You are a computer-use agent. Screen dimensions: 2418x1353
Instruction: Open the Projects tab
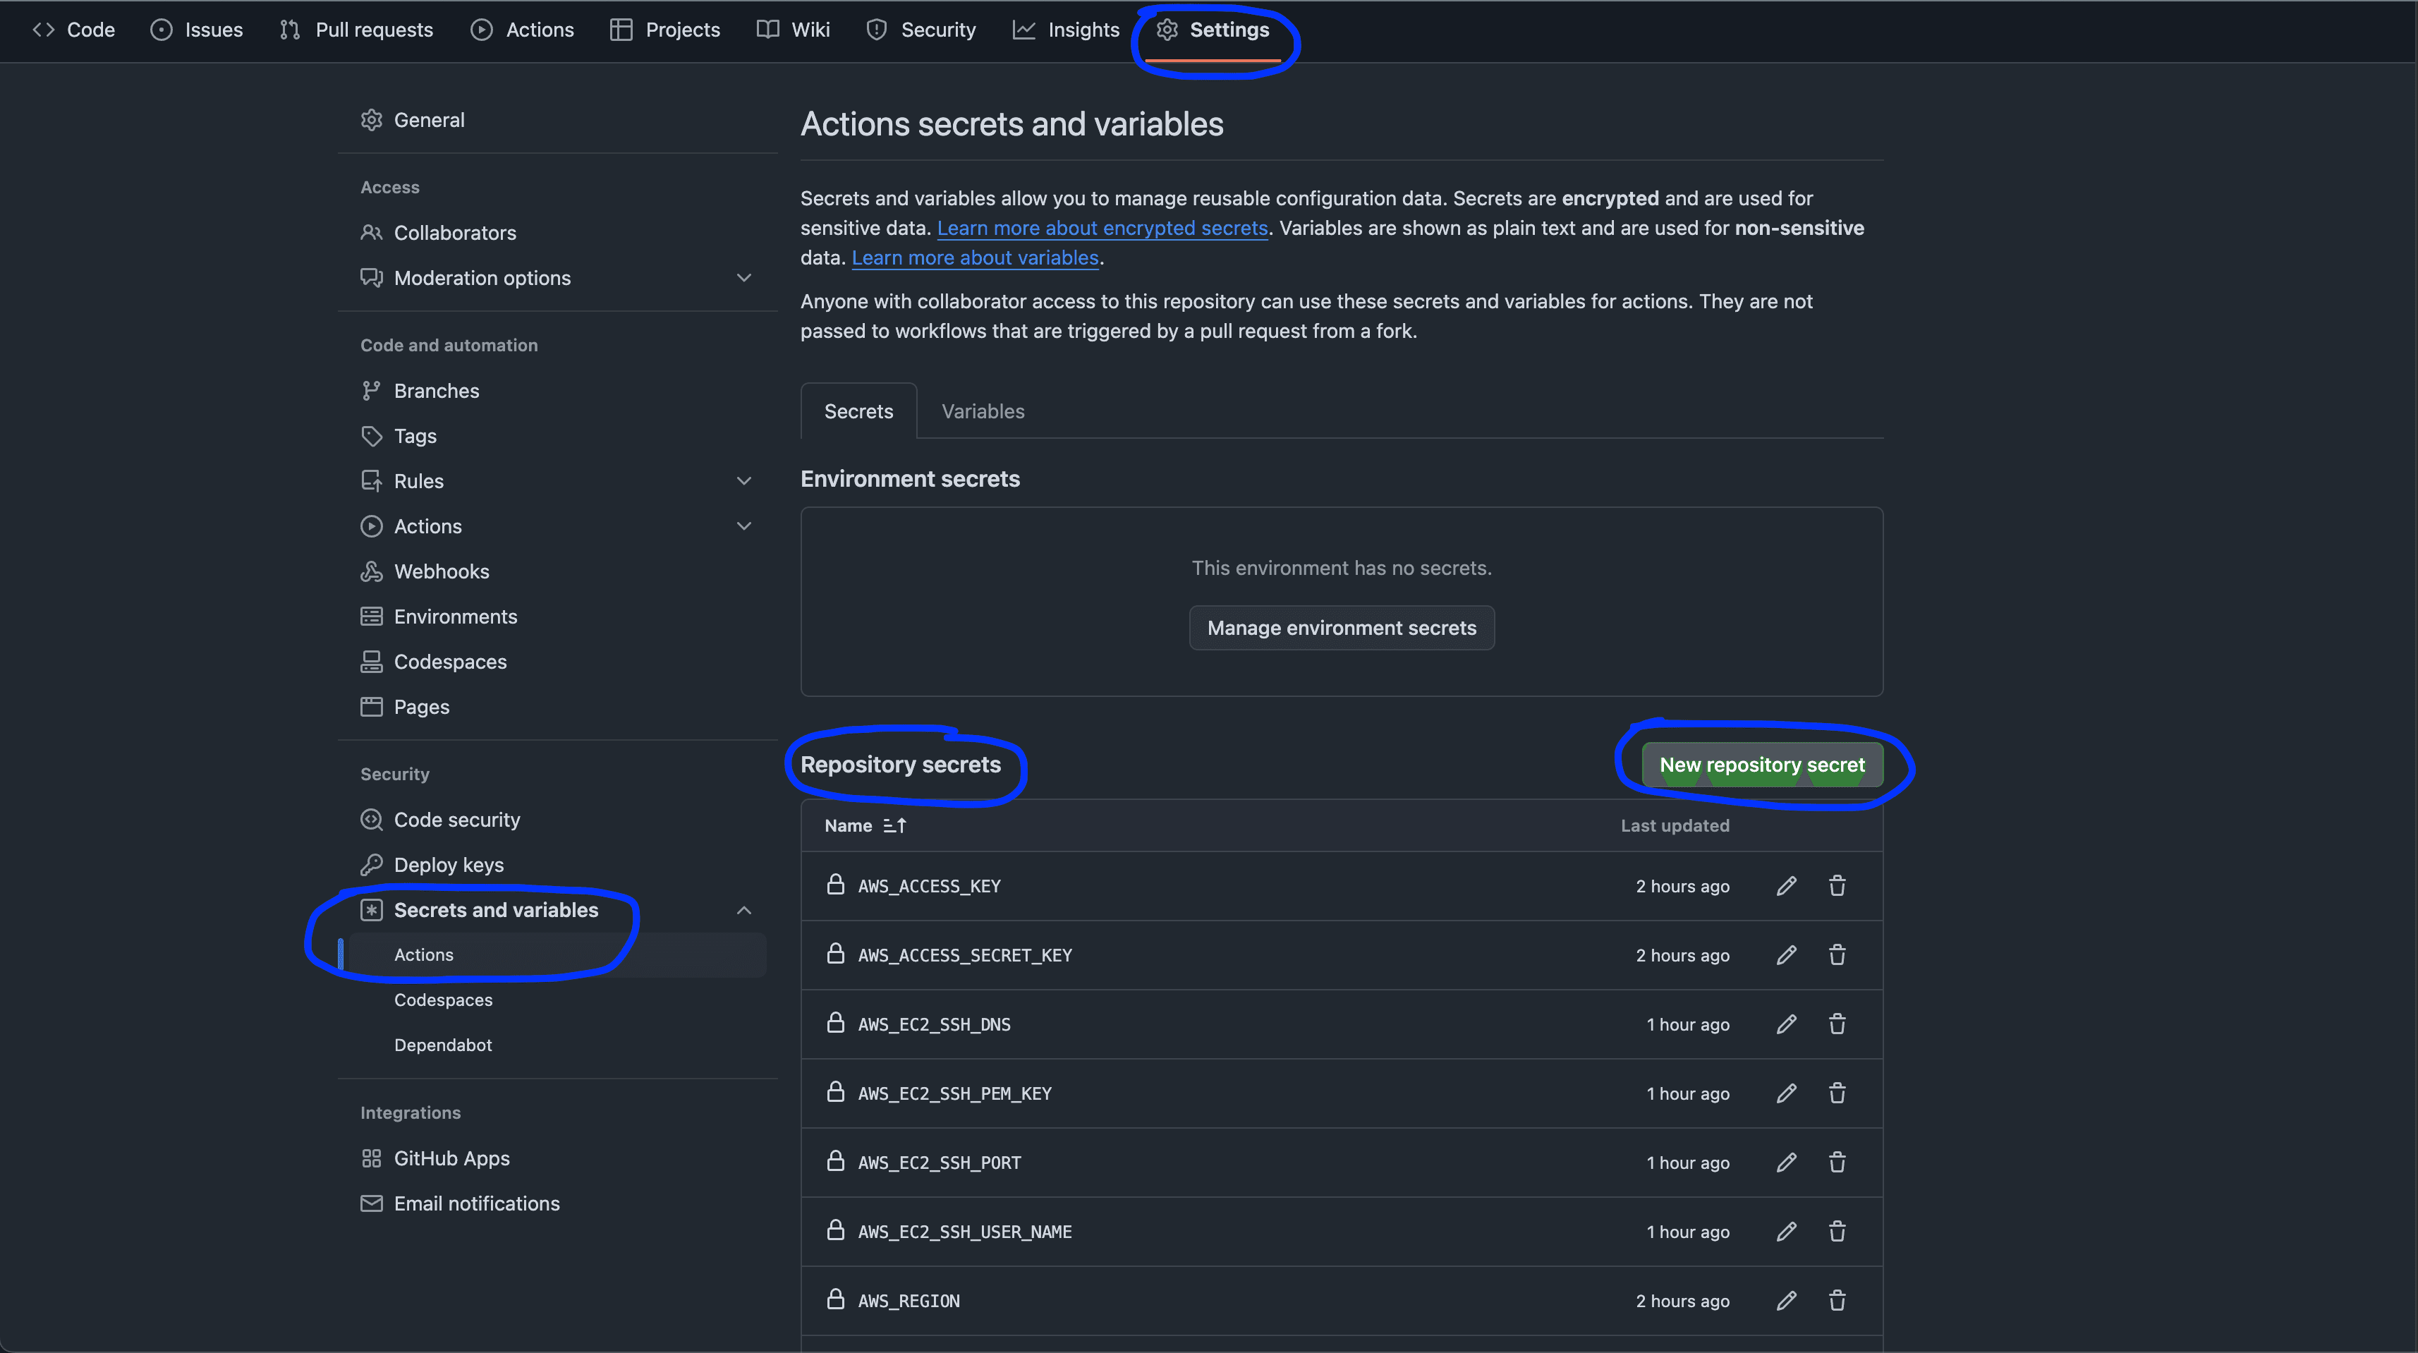[665, 30]
